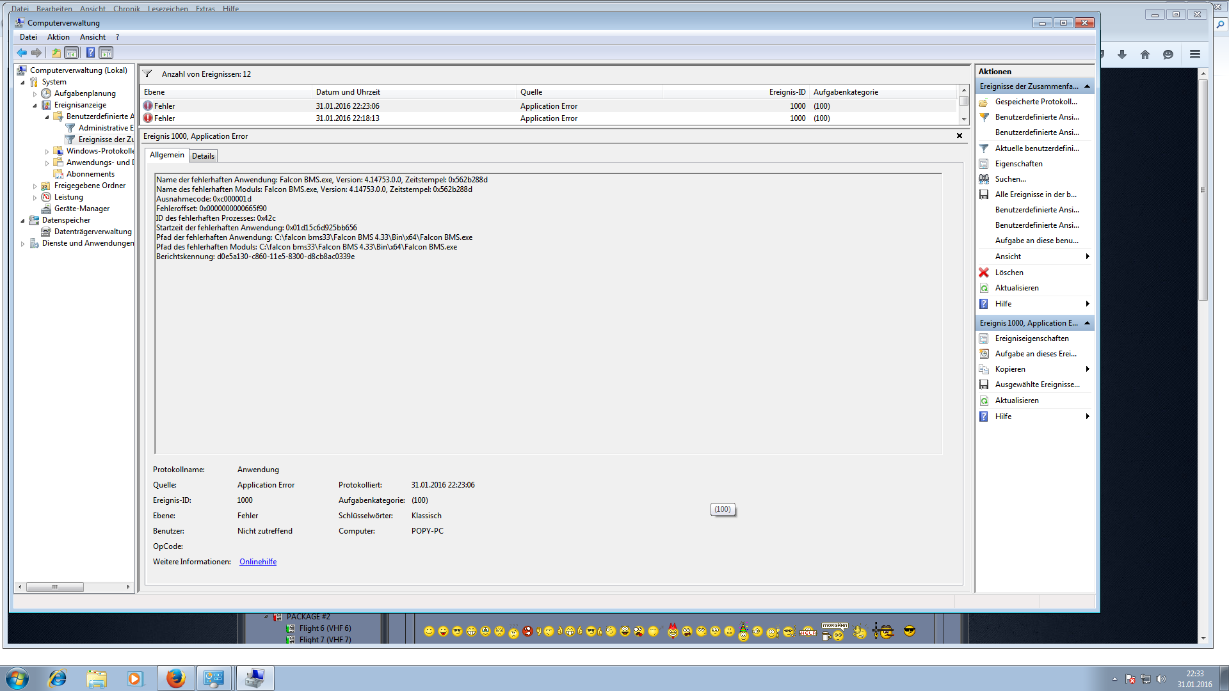
Task: Toggle the Action pane toolbar icon
Action: 106,53
